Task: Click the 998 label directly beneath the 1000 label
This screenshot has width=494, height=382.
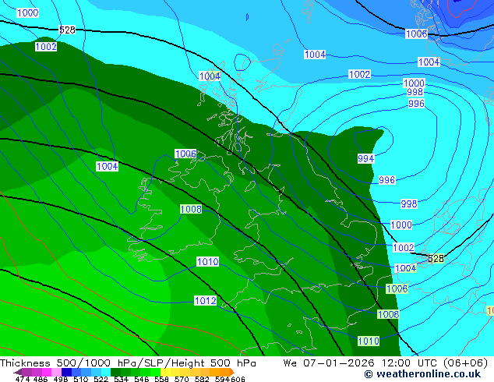Action: [415, 92]
